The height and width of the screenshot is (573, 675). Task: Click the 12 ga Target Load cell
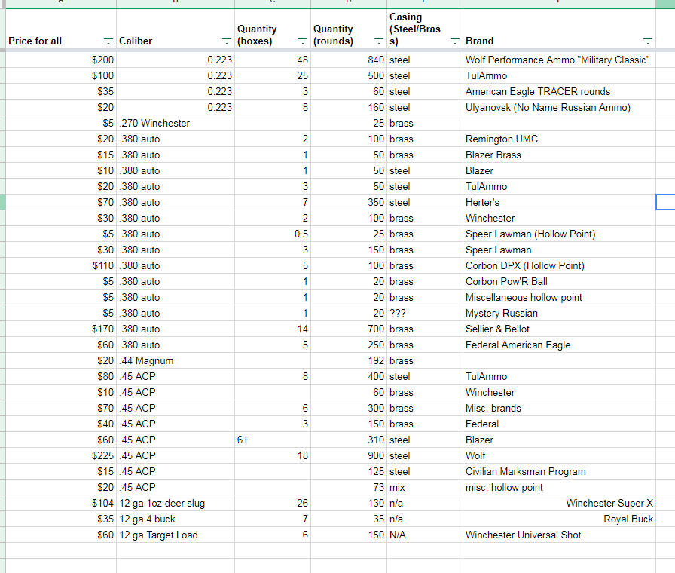pyautogui.click(x=176, y=535)
